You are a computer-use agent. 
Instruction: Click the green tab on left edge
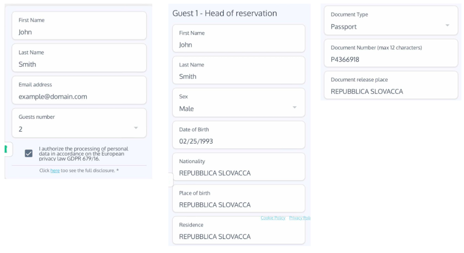6,149
